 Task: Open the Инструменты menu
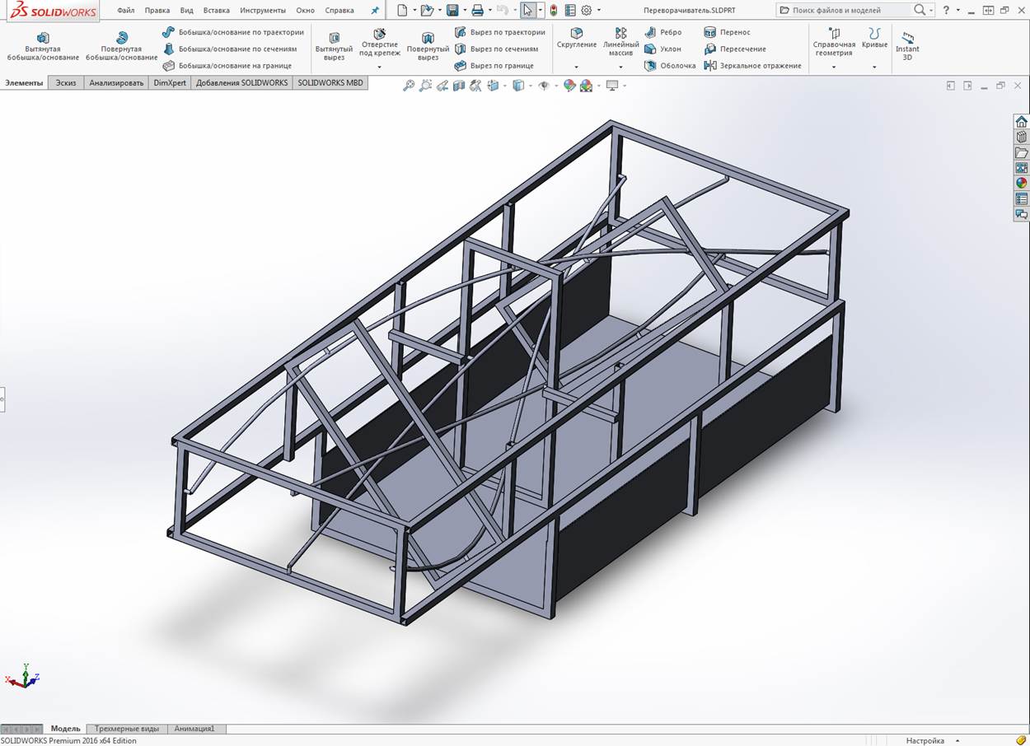click(263, 11)
